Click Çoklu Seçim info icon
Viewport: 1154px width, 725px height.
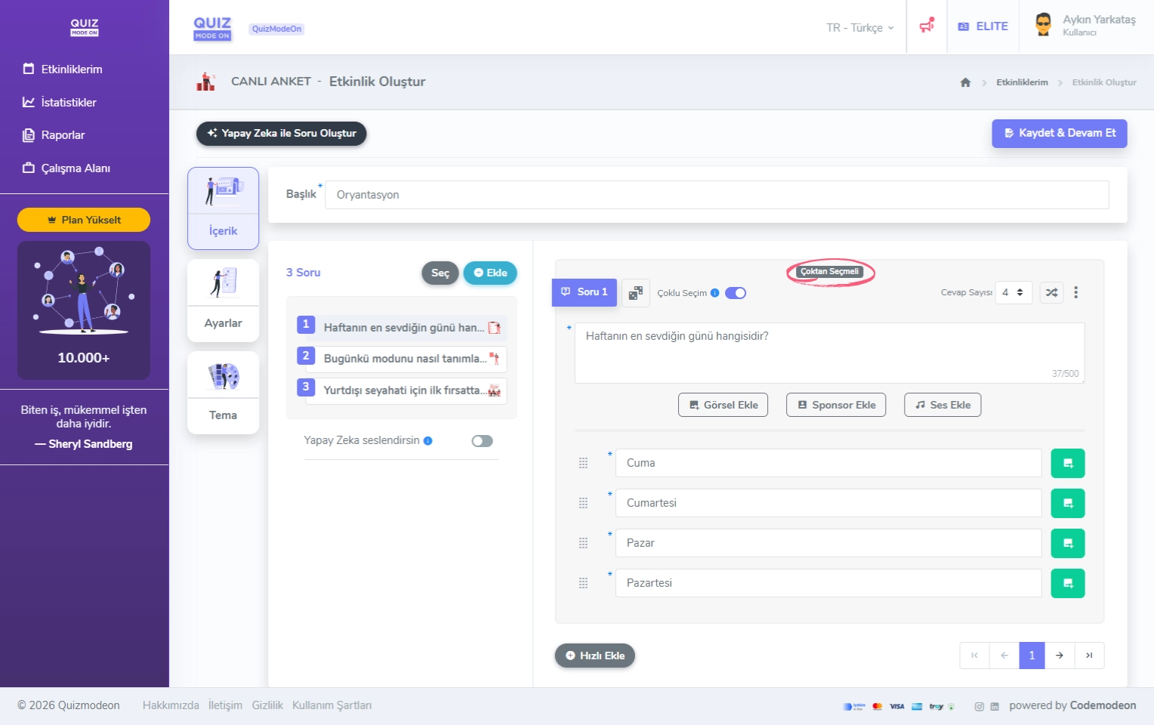[x=714, y=293]
